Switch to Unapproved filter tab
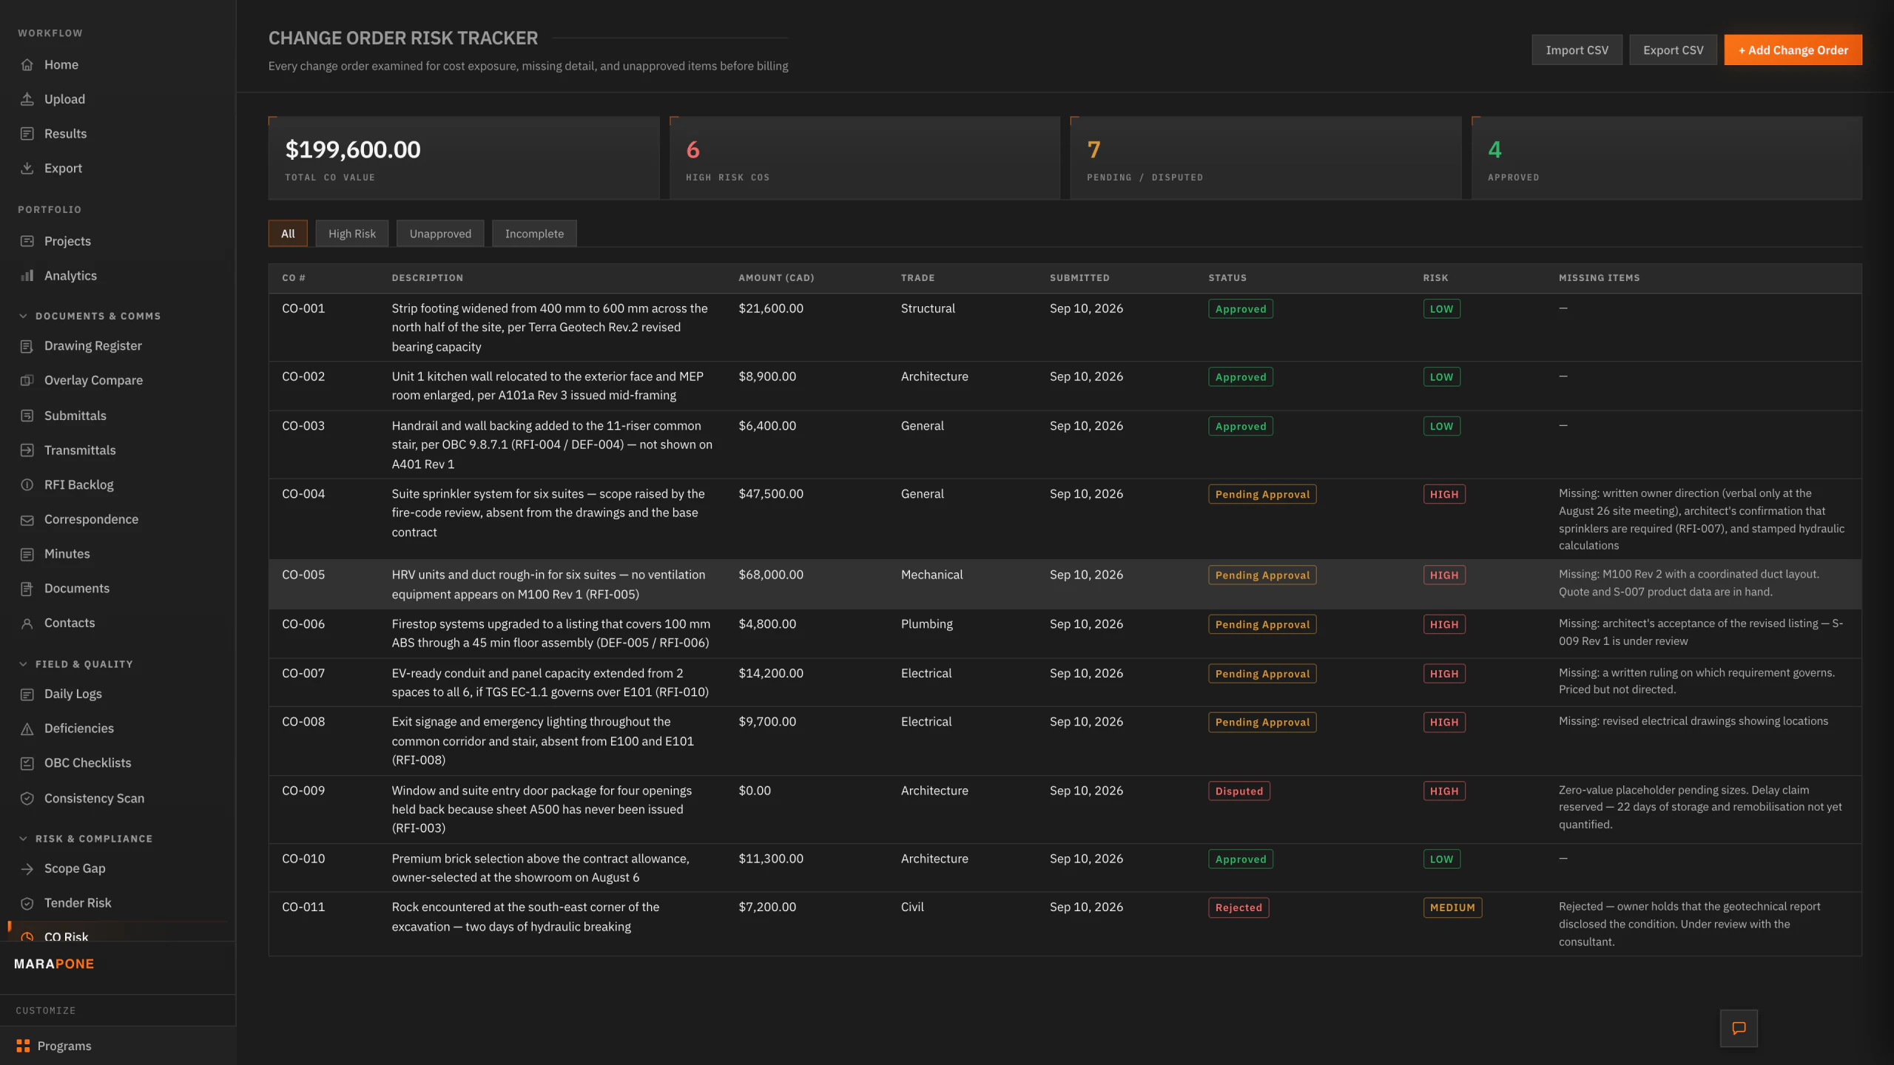 tap(440, 234)
